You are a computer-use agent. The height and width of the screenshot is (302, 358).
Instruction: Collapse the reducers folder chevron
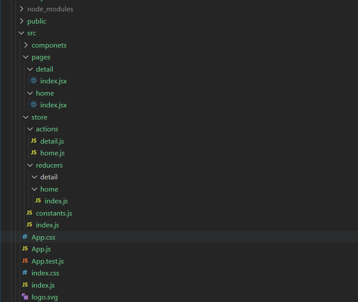click(30, 165)
